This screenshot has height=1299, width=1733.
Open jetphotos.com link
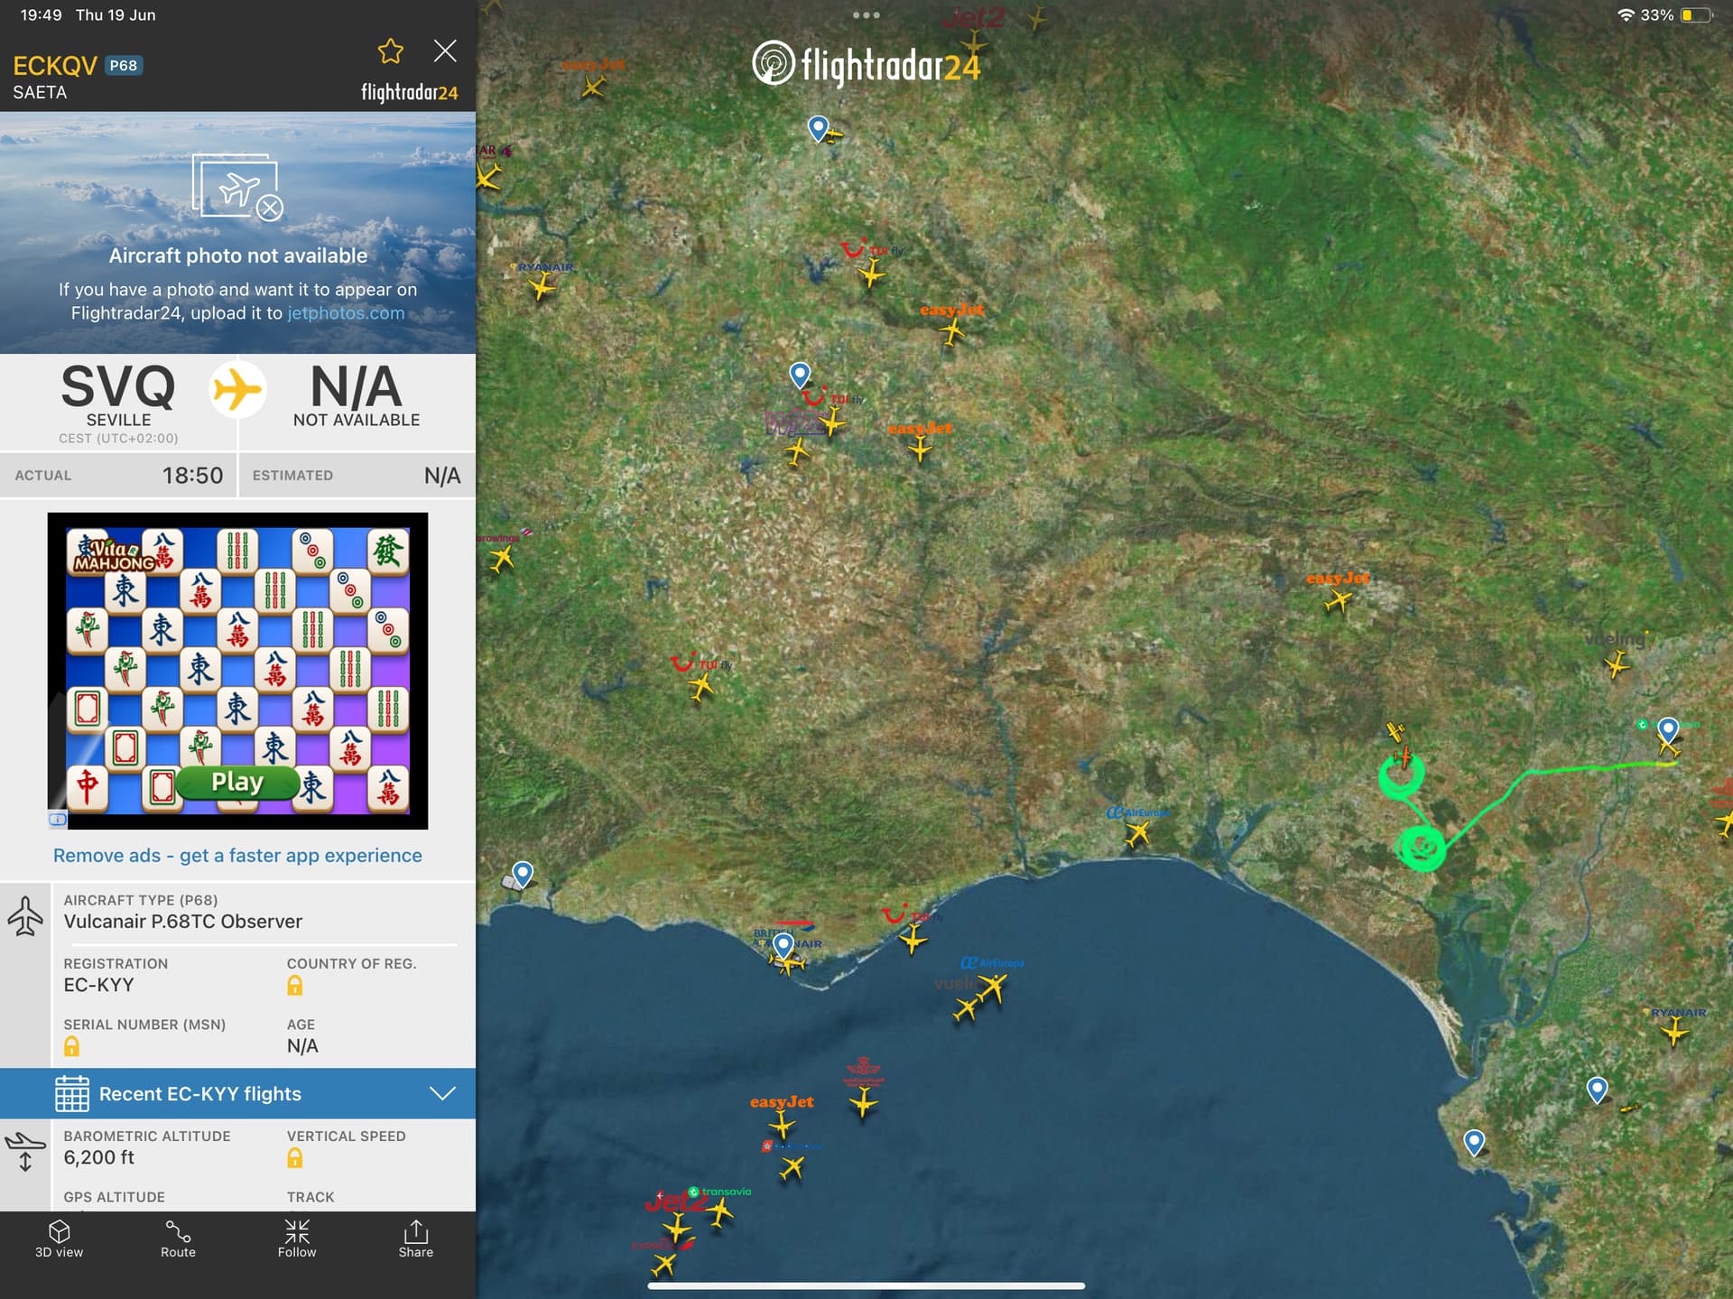346,313
